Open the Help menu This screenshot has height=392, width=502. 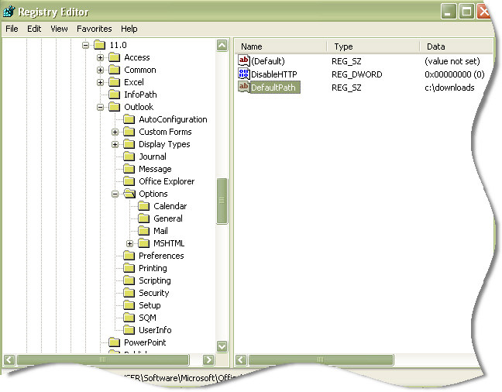pos(129,29)
